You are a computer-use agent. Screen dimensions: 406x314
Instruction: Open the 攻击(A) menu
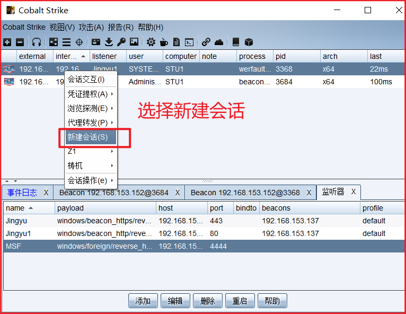click(x=91, y=27)
